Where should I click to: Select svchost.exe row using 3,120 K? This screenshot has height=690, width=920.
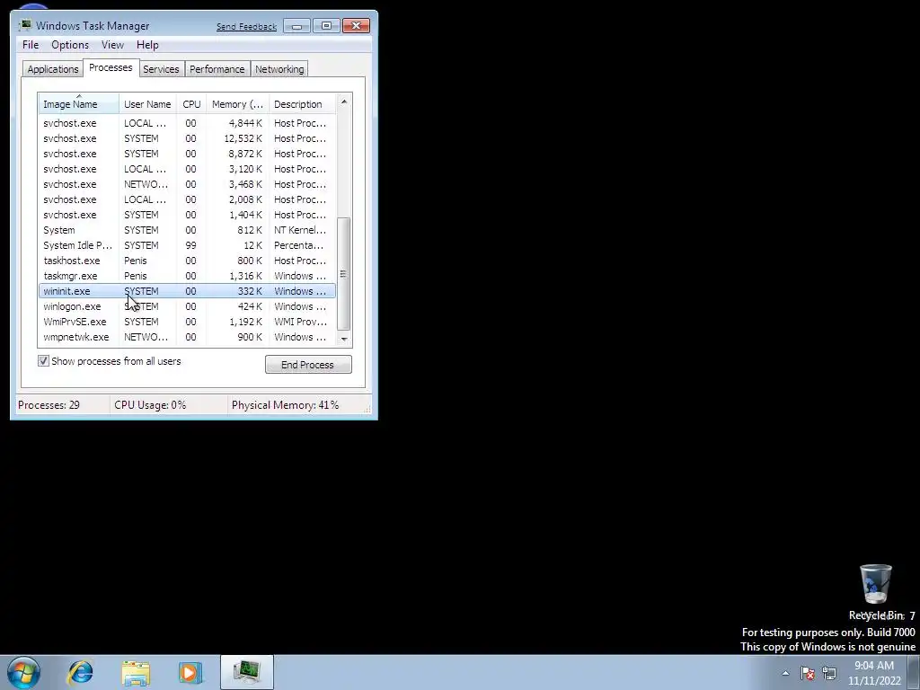click(x=187, y=169)
